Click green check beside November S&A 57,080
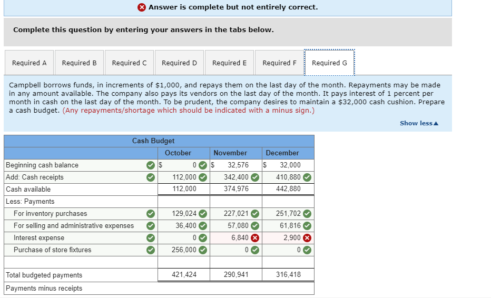491x298 pixels. (255, 226)
